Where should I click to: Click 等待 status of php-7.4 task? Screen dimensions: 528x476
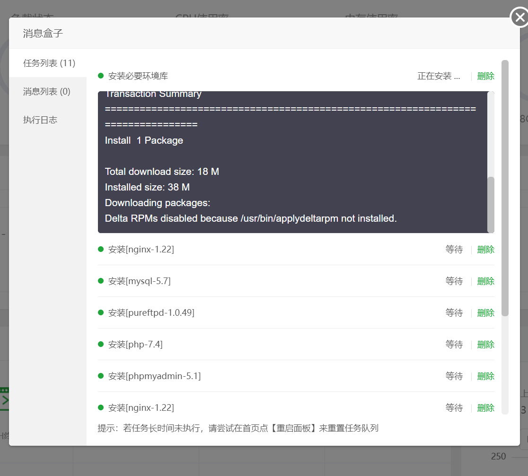point(454,345)
